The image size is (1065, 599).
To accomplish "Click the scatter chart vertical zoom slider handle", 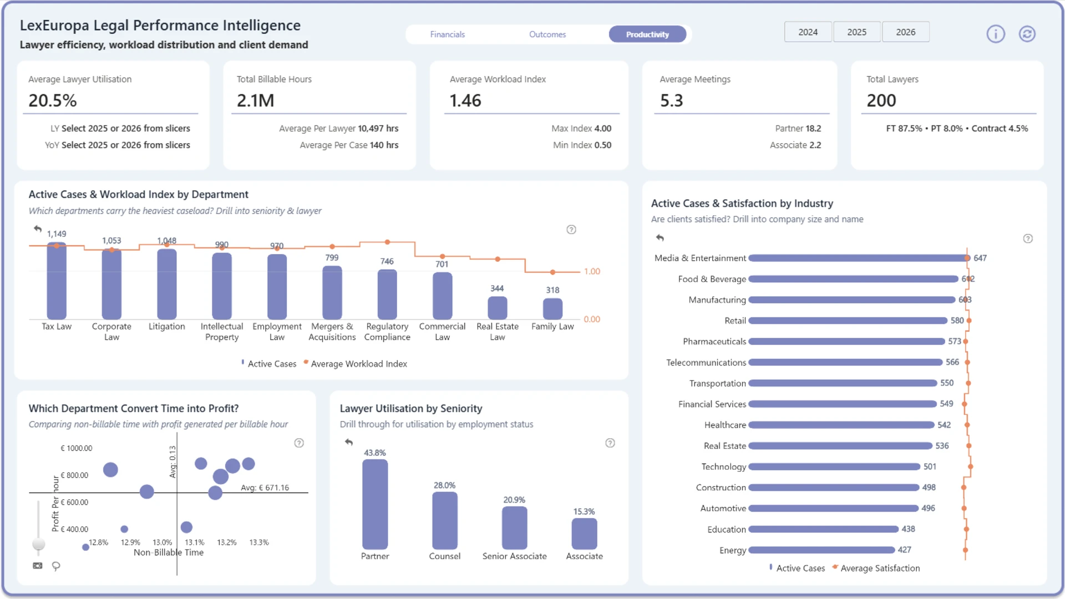I will coord(38,544).
